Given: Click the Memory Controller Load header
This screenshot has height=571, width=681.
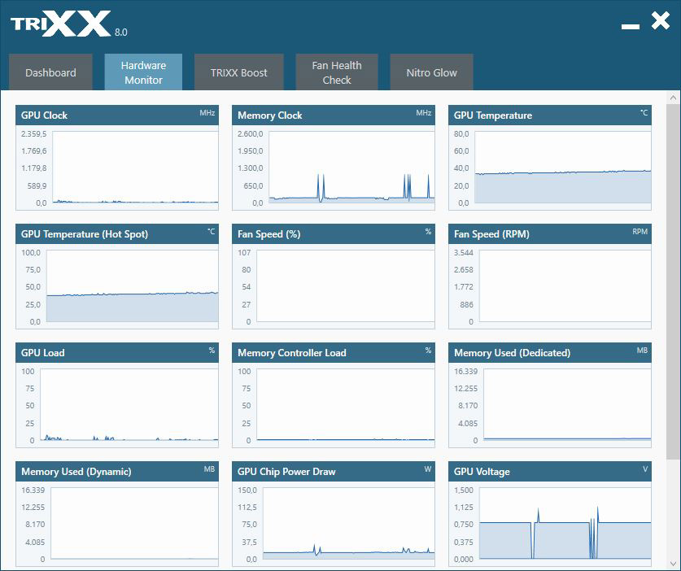Looking at the screenshot, I should 333,352.
